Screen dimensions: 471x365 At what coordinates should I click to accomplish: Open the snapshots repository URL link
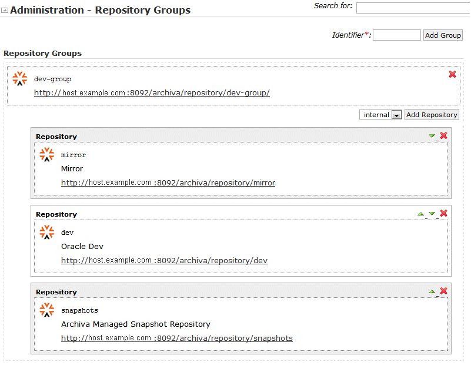177,338
